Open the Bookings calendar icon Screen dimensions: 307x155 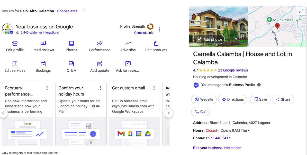pos(43,64)
